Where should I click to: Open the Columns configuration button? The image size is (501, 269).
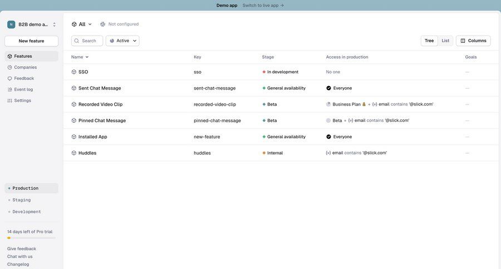click(473, 41)
